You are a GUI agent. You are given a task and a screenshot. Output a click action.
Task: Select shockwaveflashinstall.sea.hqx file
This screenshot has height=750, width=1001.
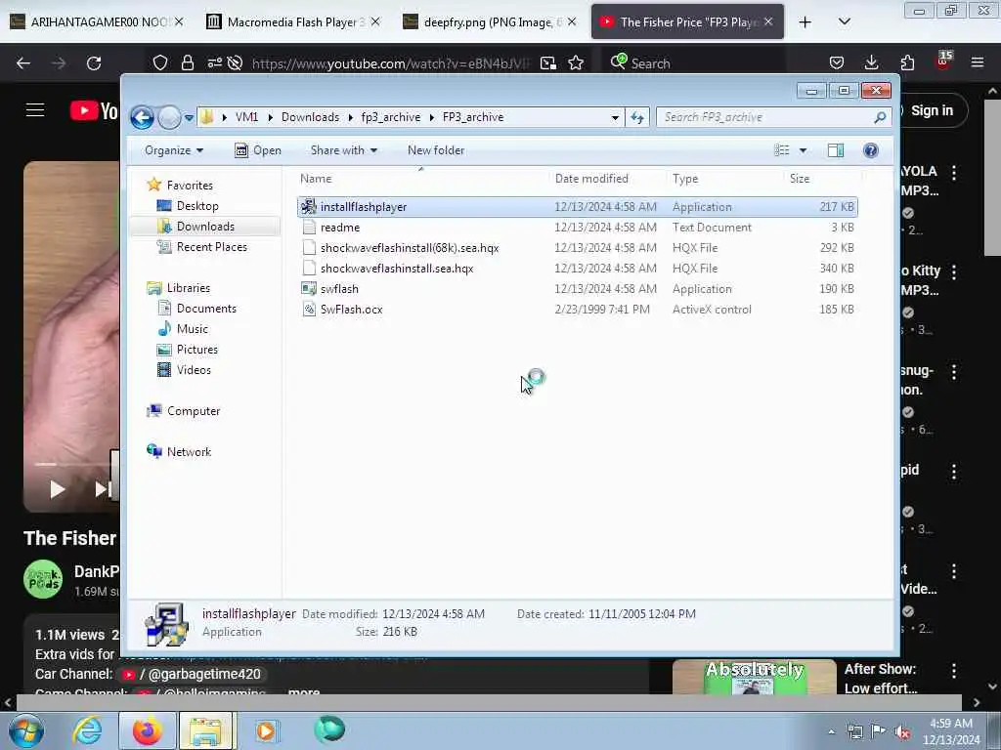[x=577, y=268]
